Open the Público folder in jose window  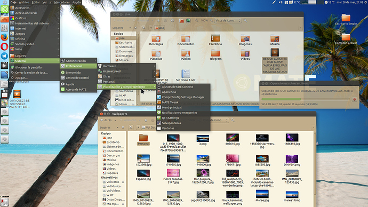[186, 55]
